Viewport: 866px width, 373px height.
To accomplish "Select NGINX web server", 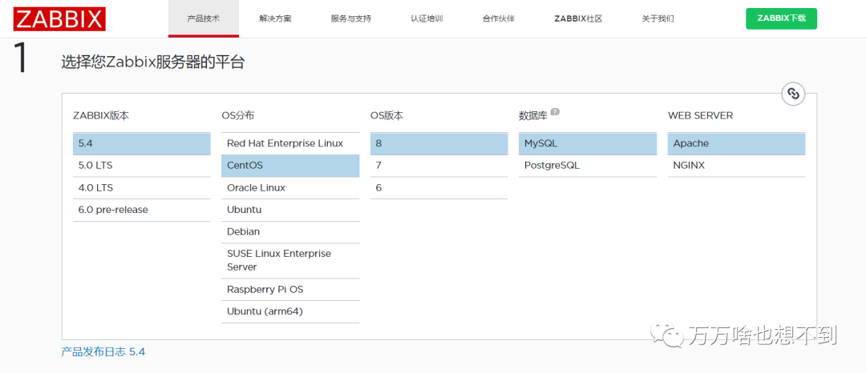I will click(736, 165).
